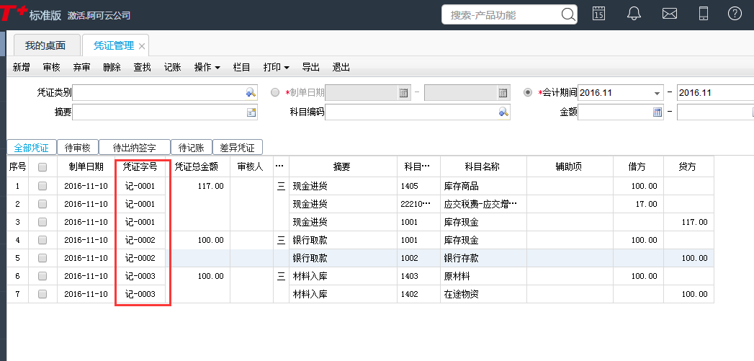
Task: Expand the 操作 dropdown menu
Action: point(207,68)
